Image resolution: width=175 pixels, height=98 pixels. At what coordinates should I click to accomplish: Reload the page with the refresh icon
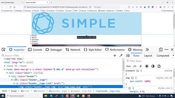click(x=10, y=7)
